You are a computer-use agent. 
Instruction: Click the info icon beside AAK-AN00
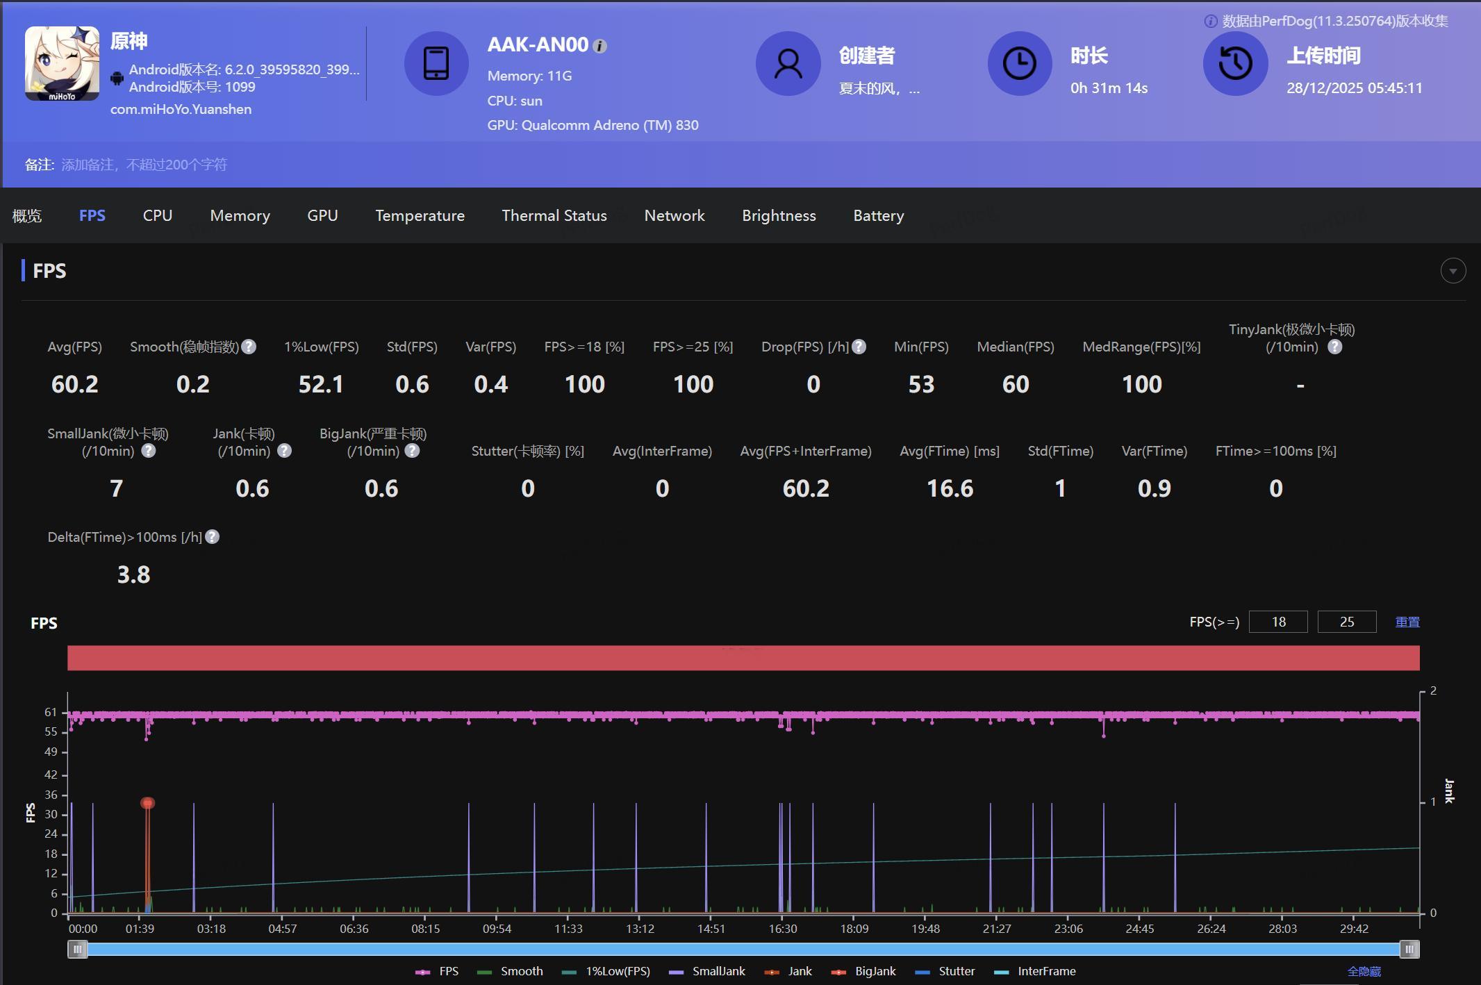pos(600,47)
